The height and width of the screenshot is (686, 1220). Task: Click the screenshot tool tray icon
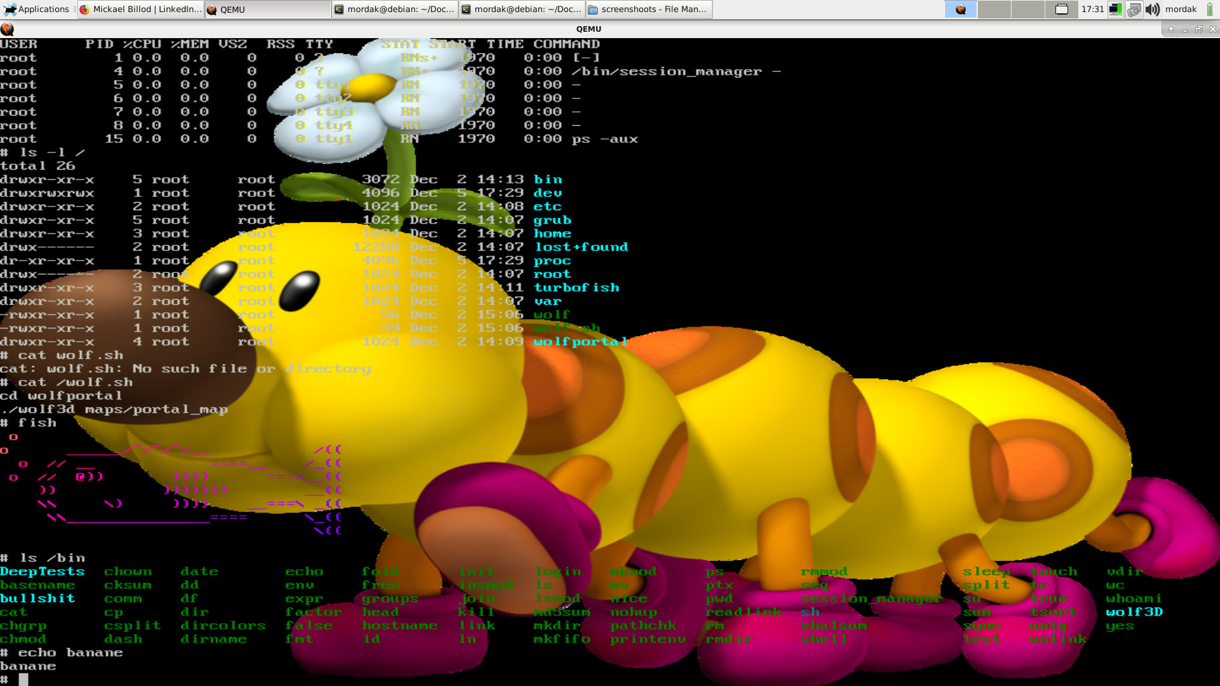[1134, 9]
